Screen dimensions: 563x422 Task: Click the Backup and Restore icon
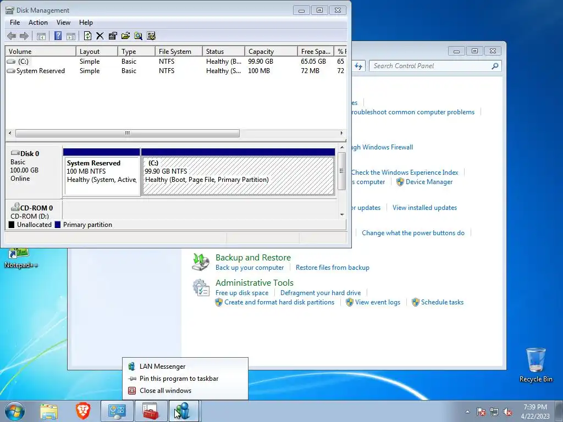click(x=201, y=262)
